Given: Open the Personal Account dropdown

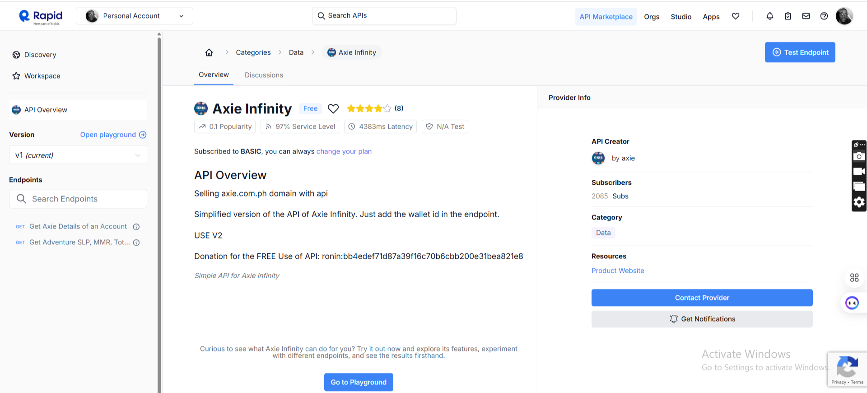Looking at the screenshot, I should 135,16.
